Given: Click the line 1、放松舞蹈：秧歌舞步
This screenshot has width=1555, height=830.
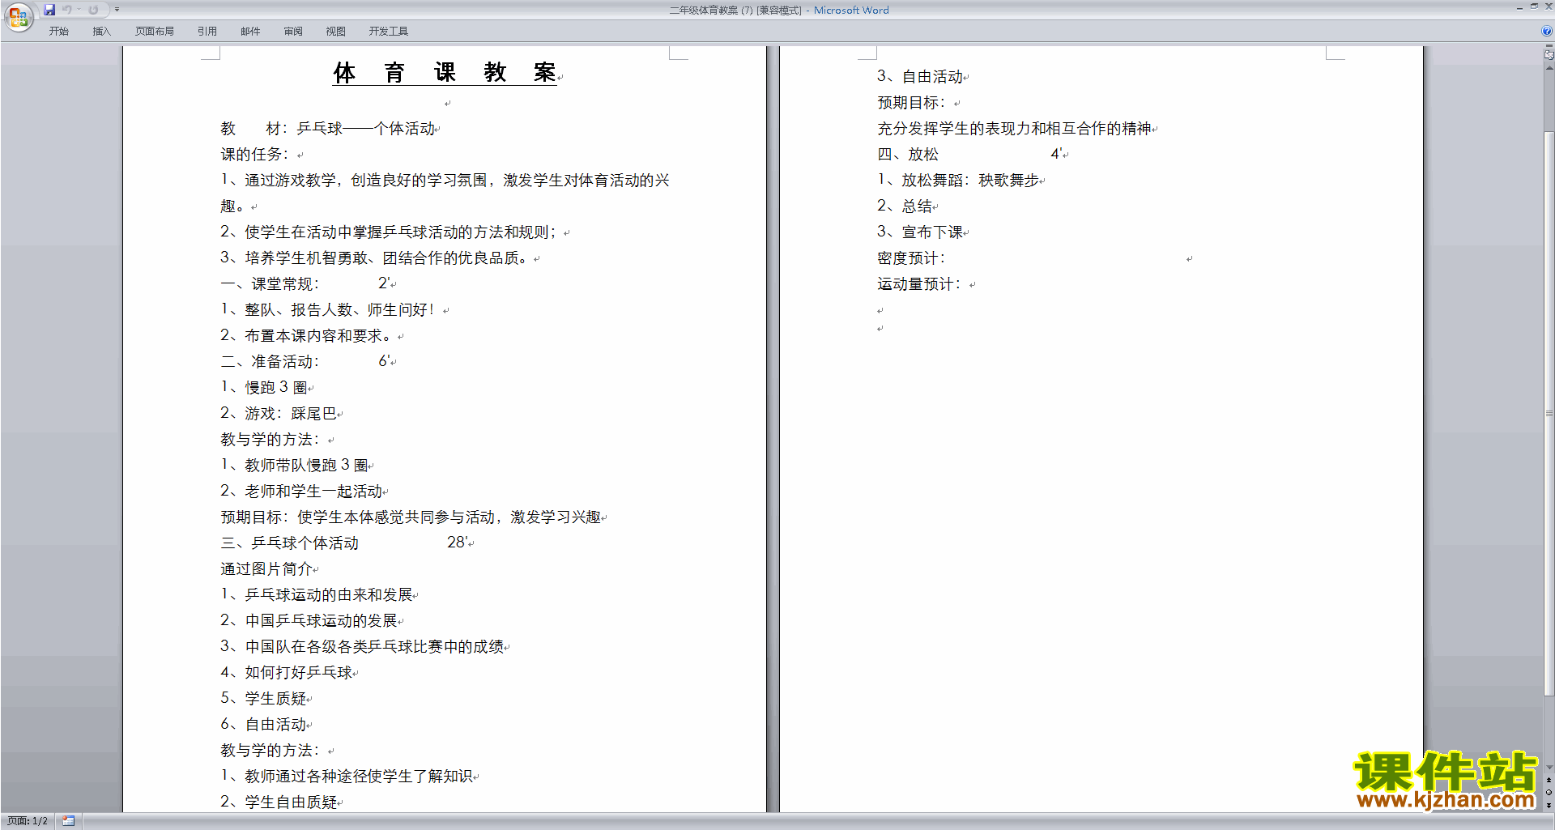Looking at the screenshot, I should 959,181.
